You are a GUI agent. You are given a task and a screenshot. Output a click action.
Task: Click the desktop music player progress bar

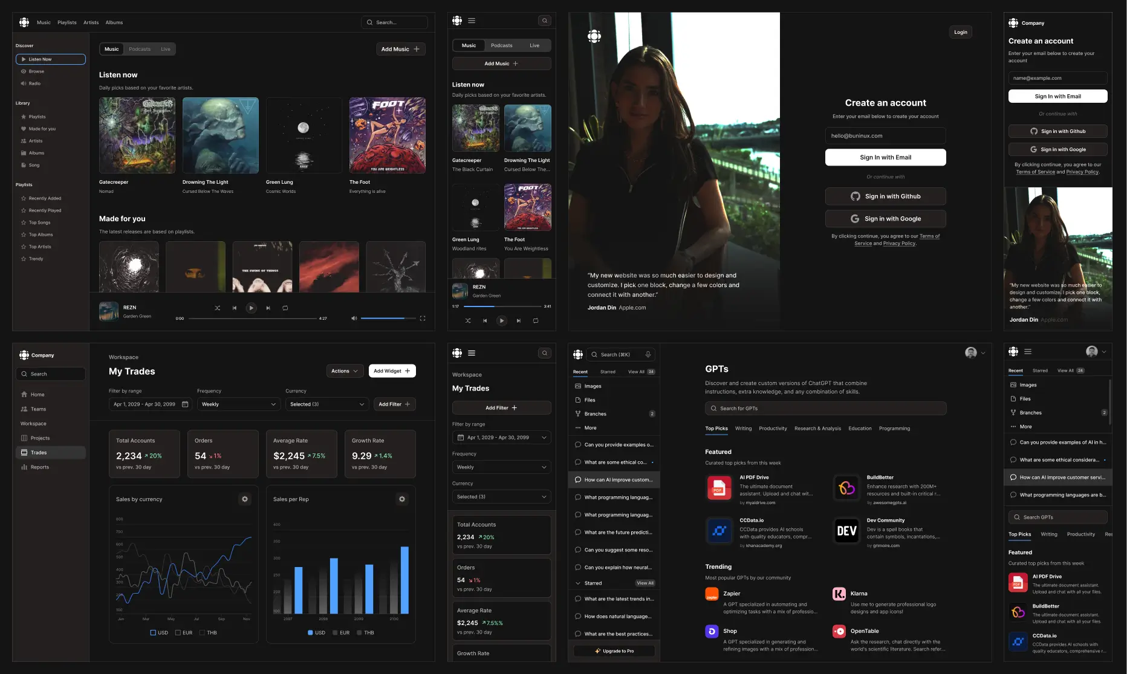pyautogui.click(x=253, y=318)
